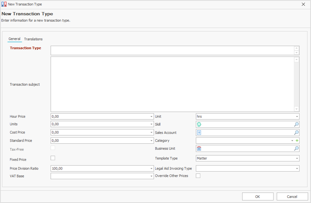Viewport: 311px width, 203px height.
Task: Click the application icon in title bar
Action: point(4,4)
